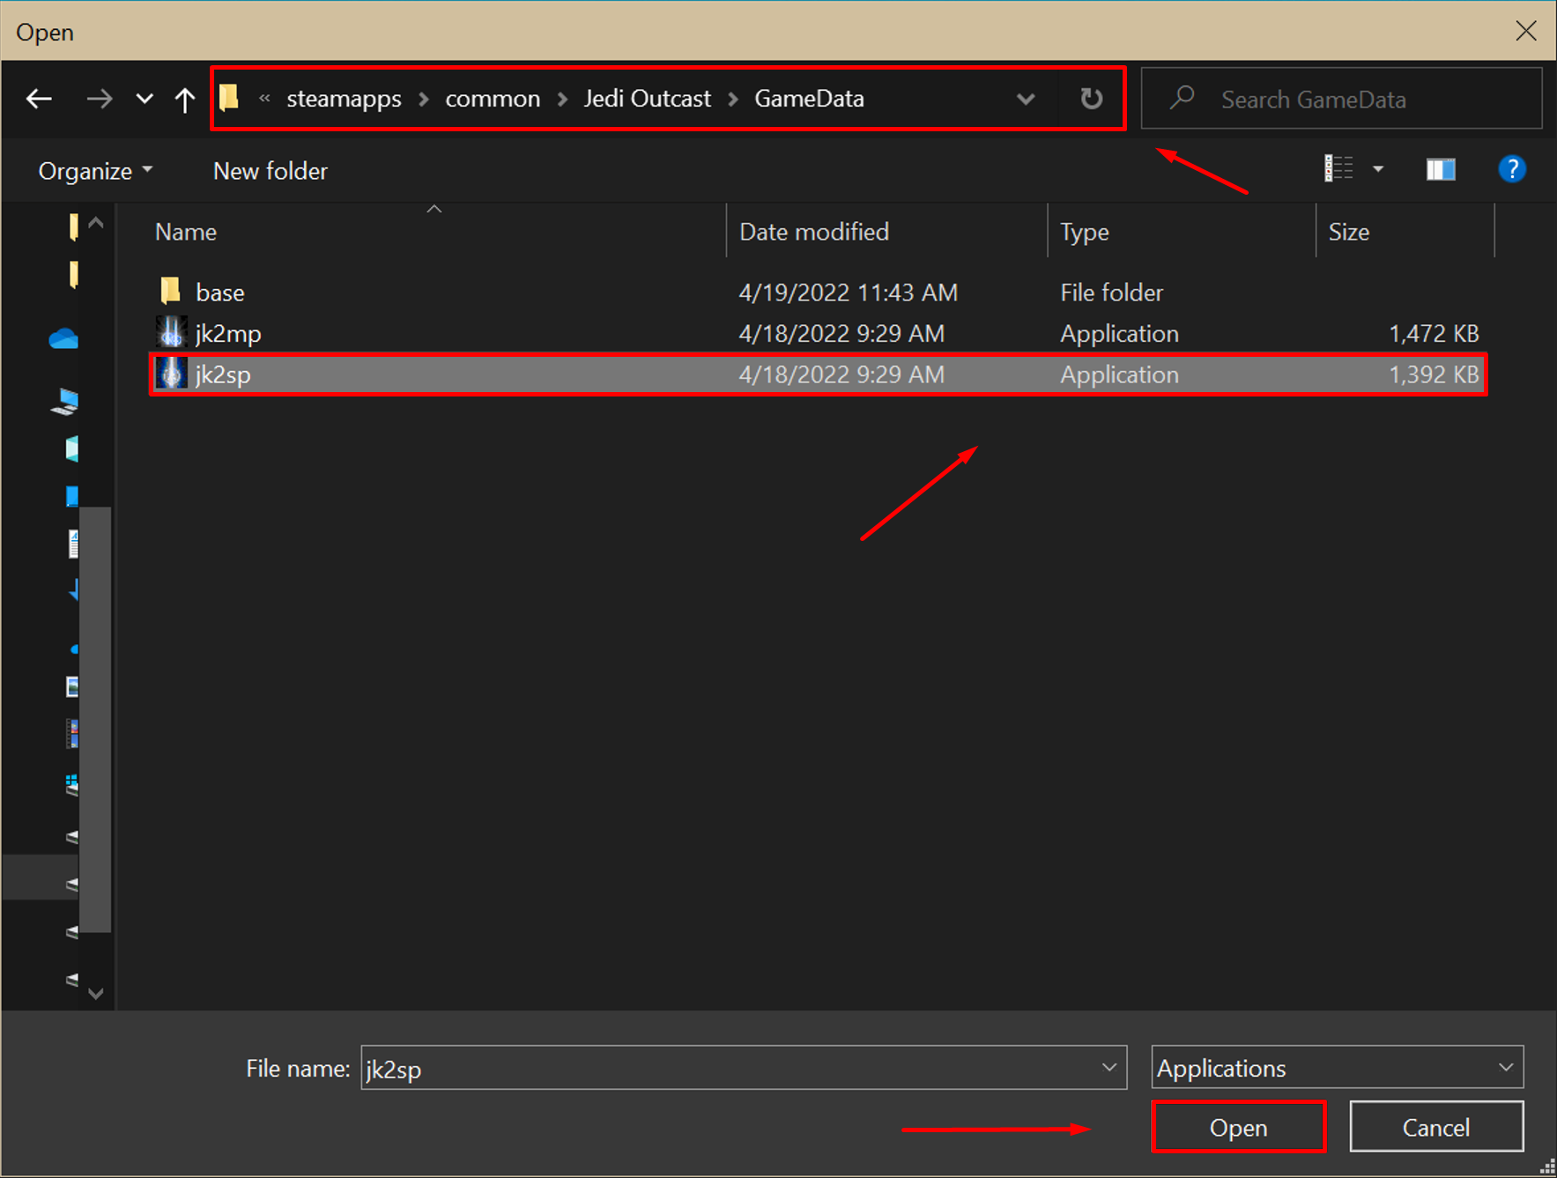The width and height of the screenshot is (1557, 1178).
Task: Open the address bar history dropdown
Action: 1026,99
